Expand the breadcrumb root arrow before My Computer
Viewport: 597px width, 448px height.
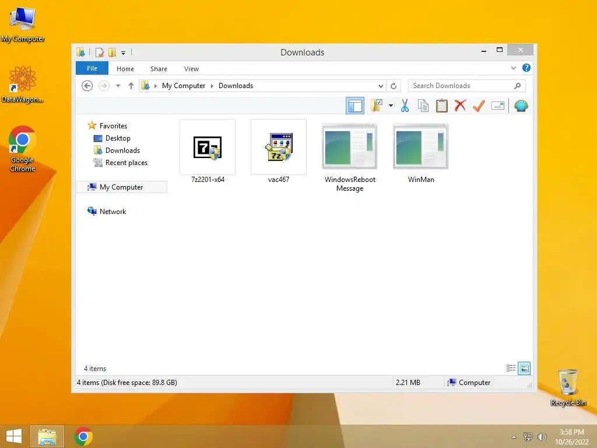[x=155, y=86]
